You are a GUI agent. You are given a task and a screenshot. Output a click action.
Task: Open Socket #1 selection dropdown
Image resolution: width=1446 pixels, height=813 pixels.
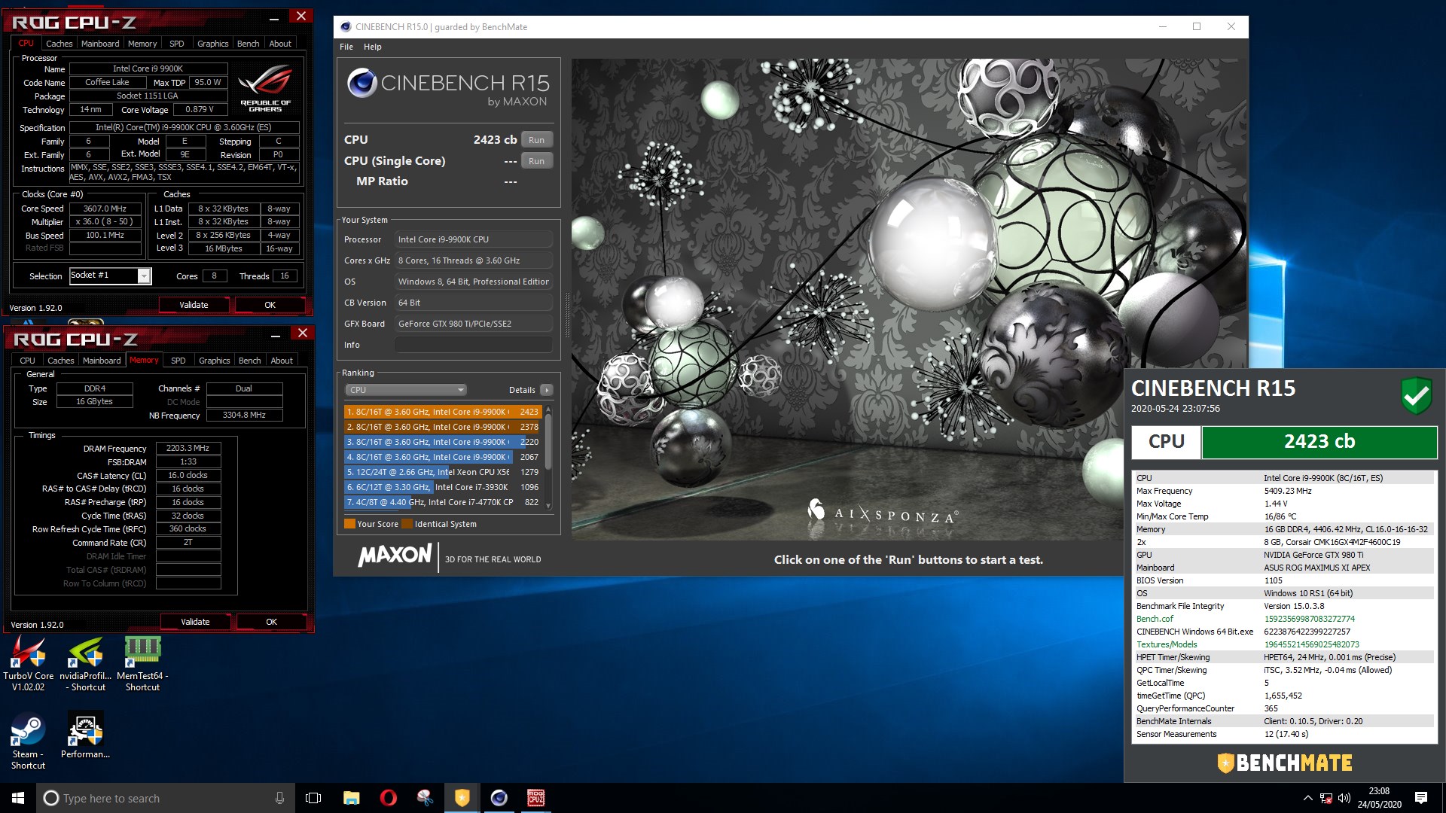(x=144, y=276)
